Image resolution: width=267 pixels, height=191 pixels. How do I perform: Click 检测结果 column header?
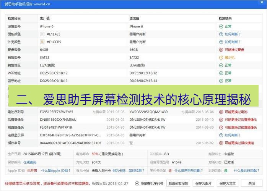(x=225, y=18)
